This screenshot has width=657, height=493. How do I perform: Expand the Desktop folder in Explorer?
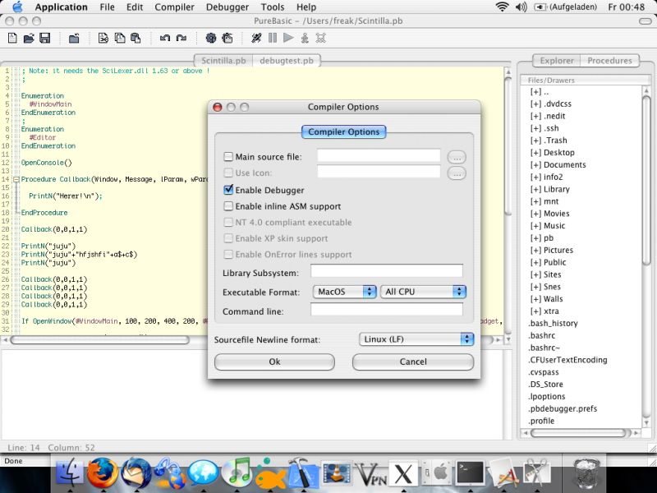tap(535, 153)
